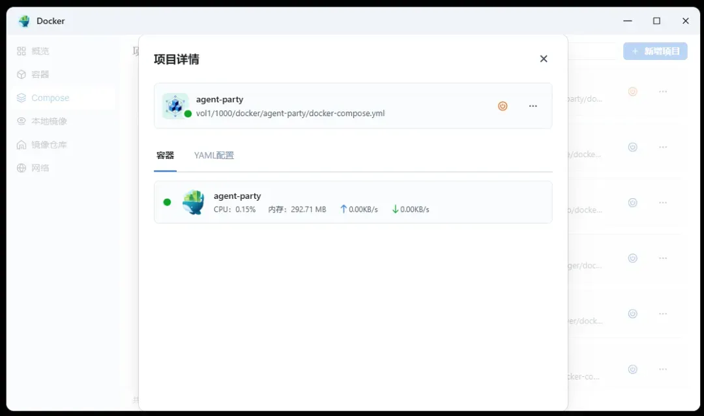Click the 内存: 292.71 MB value
The width and height of the screenshot is (704, 416).
[297, 209]
